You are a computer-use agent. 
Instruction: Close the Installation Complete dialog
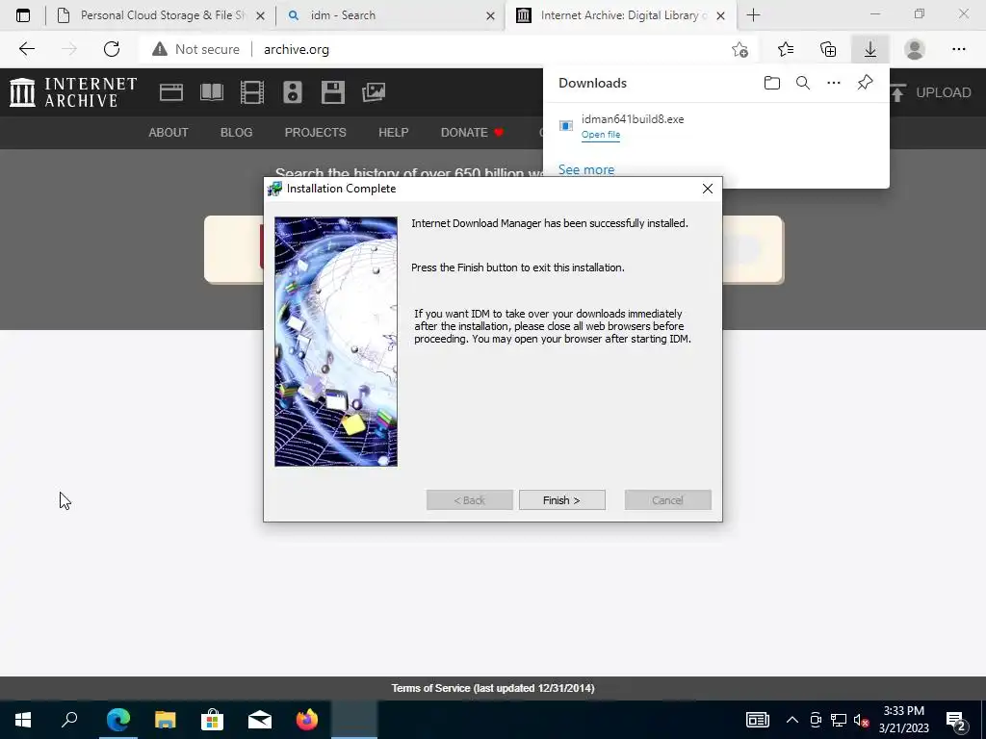click(708, 189)
